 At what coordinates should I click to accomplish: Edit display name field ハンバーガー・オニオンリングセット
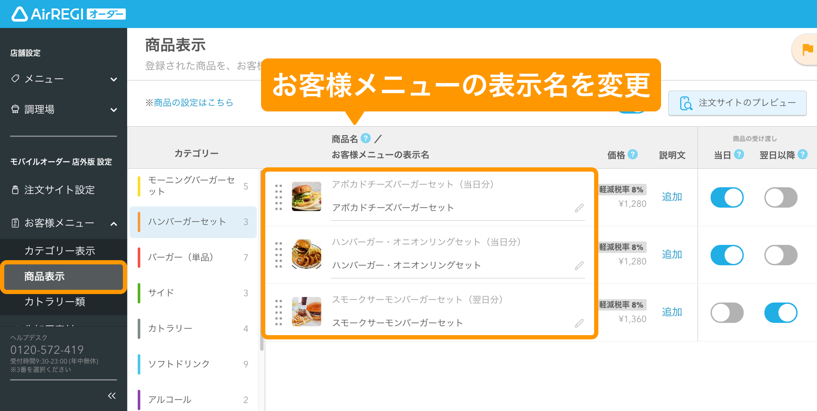pos(458,266)
